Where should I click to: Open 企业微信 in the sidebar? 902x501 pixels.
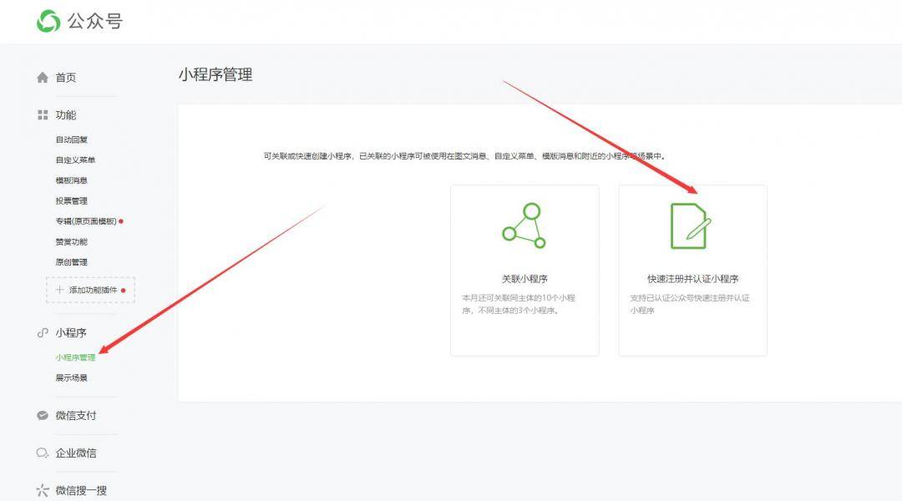coord(76,453)
